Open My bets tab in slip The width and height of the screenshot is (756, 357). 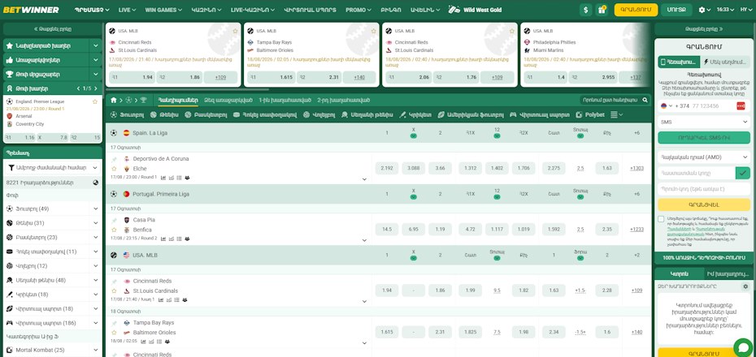click(729, 273)
